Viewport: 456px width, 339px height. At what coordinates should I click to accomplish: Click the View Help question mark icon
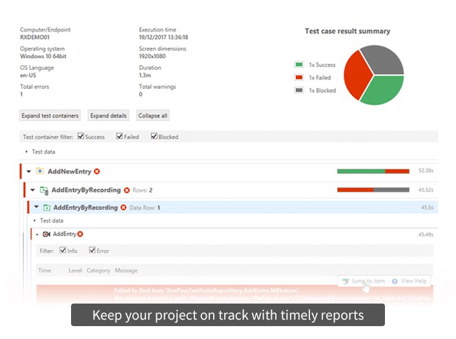pos(394,282)
